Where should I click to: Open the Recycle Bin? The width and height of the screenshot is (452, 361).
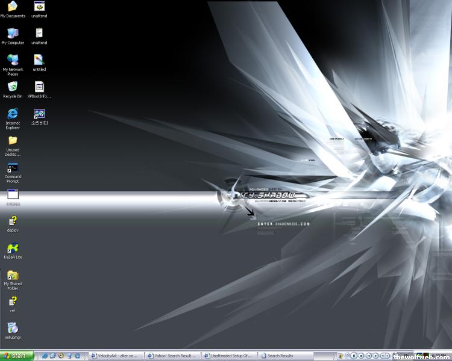pyautogui.click(x=13, y=87)
